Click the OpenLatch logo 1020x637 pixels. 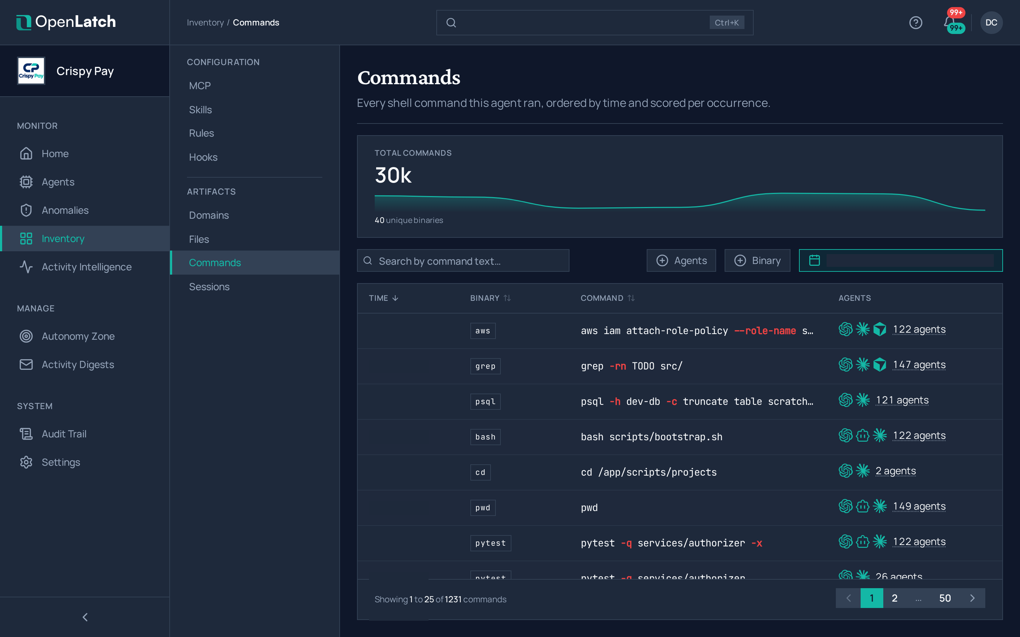[66, 22]
